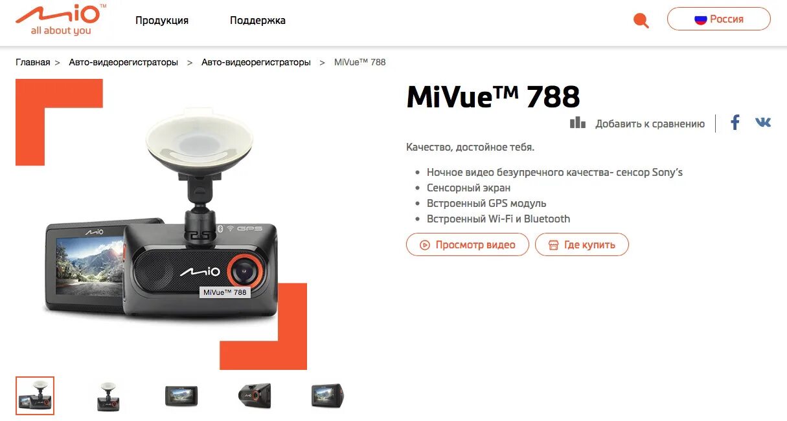Share on Facebook icon
787x421 pixels.
pos(735,122)
